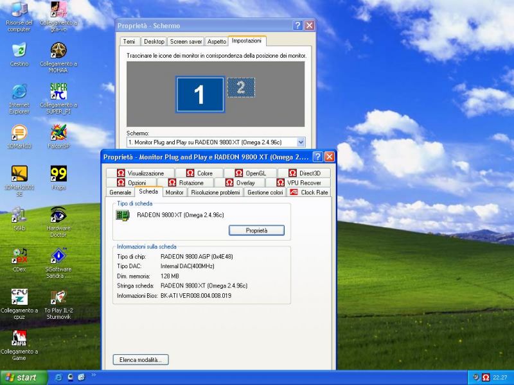Select the Internet Explorer desktop icon
Viewport: 514px width, 385px height.
tap(19, 99)
